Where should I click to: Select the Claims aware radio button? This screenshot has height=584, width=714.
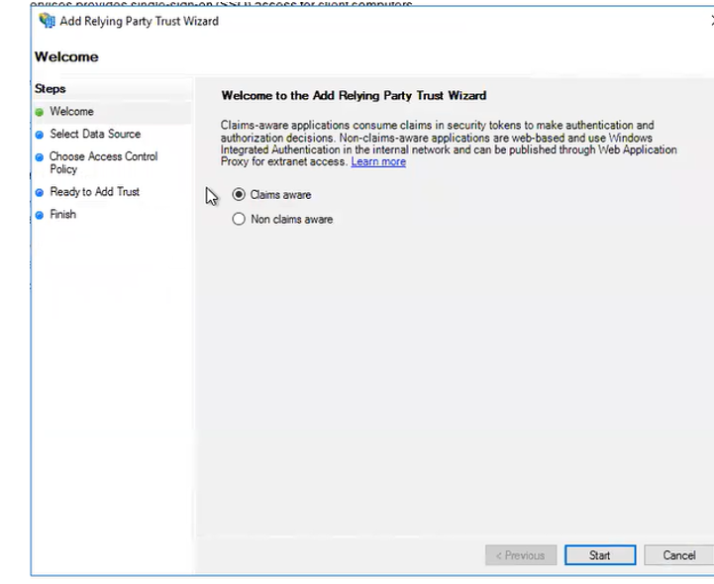tap(239, 195)
